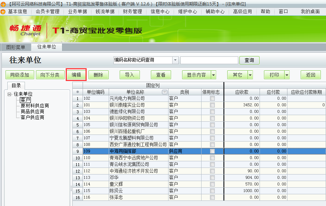Open the 信息中心 menu

[x=160, y=12]
